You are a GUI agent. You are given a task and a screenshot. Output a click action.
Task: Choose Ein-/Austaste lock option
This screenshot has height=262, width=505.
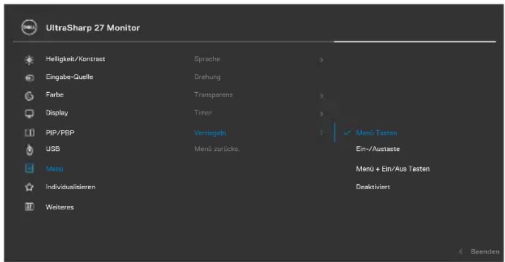(378, 149)
